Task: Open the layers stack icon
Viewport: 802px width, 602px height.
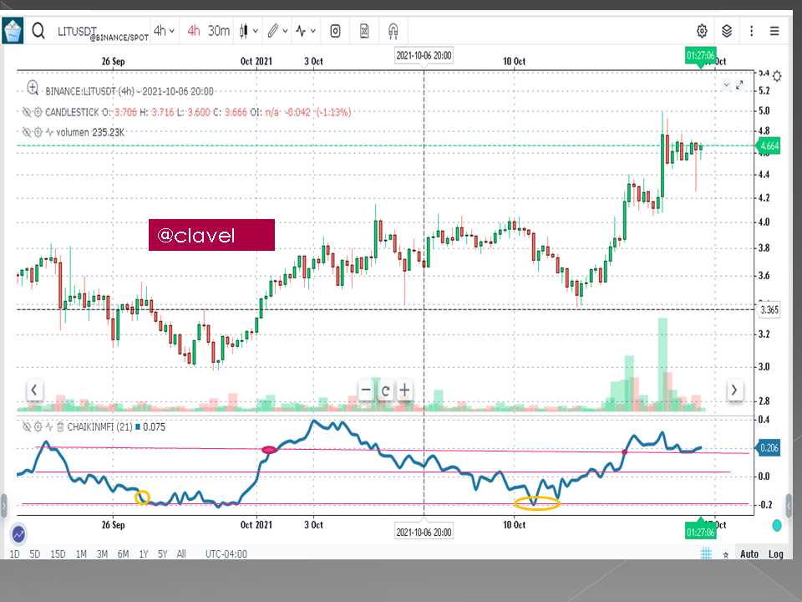Action: point(727,31)
